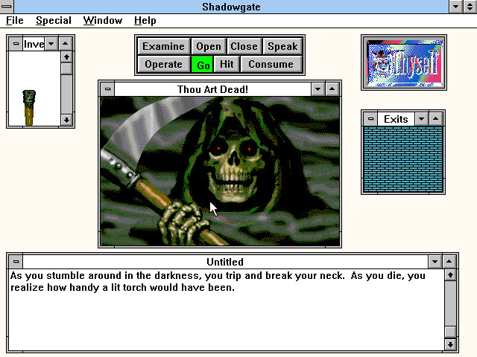This screenshot has width=477, height=357.
Task: Click the Examine command button
Action: [164, 46]
